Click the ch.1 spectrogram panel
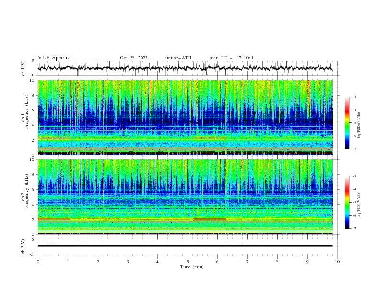 (185, 117)
